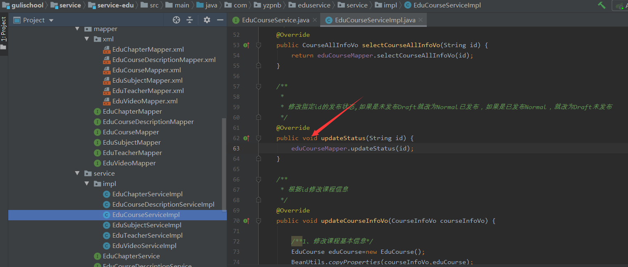The height and width of the screenshot is (267, 628).
Task: Collapse the xml folder in project tree
Action: [x=87, y=39]
